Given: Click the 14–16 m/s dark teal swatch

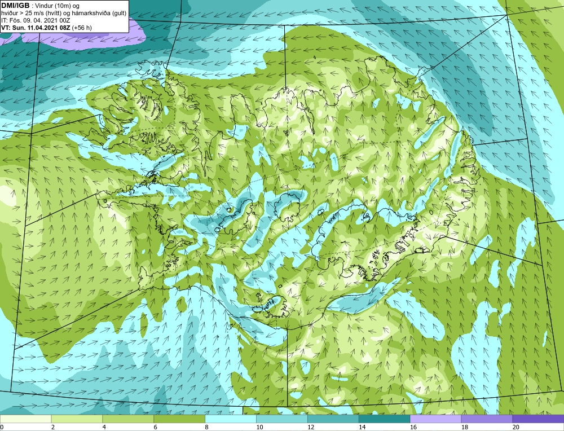Looking at the screenshot, I should (385, 419).
